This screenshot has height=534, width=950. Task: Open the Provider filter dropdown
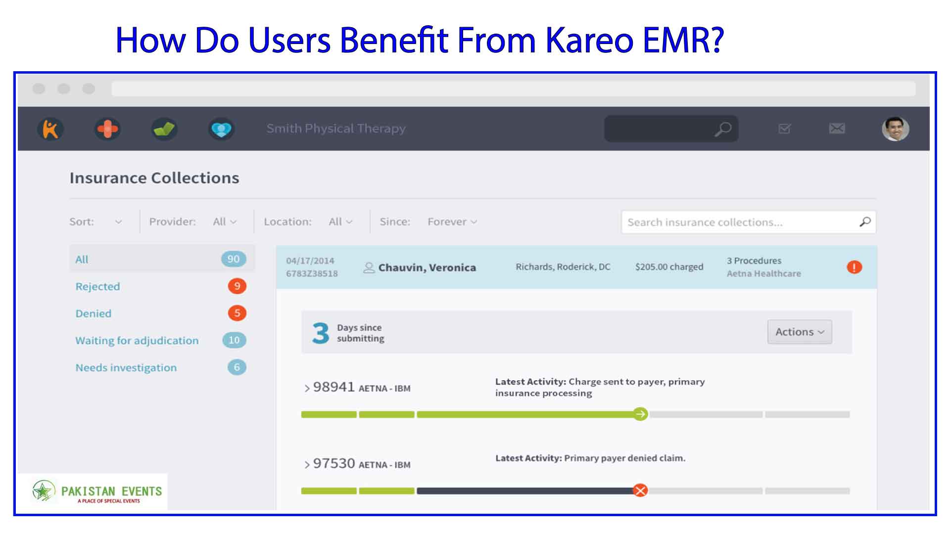coord(224,222)
